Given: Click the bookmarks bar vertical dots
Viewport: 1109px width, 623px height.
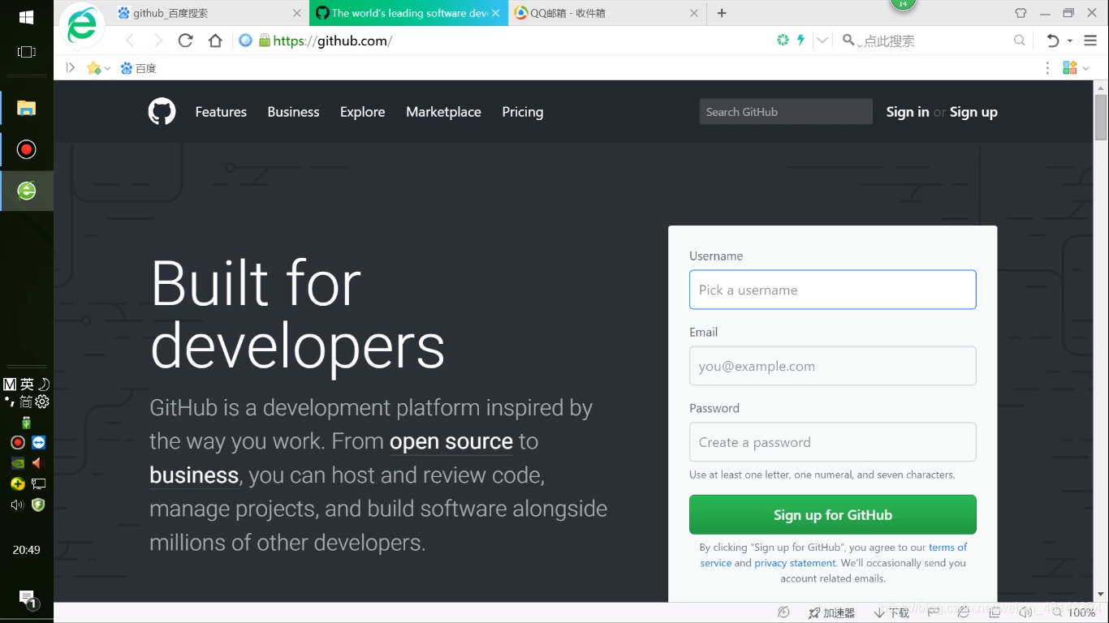Looking at the screenshot, I should pyautogui.click(x=1048, y=68).
